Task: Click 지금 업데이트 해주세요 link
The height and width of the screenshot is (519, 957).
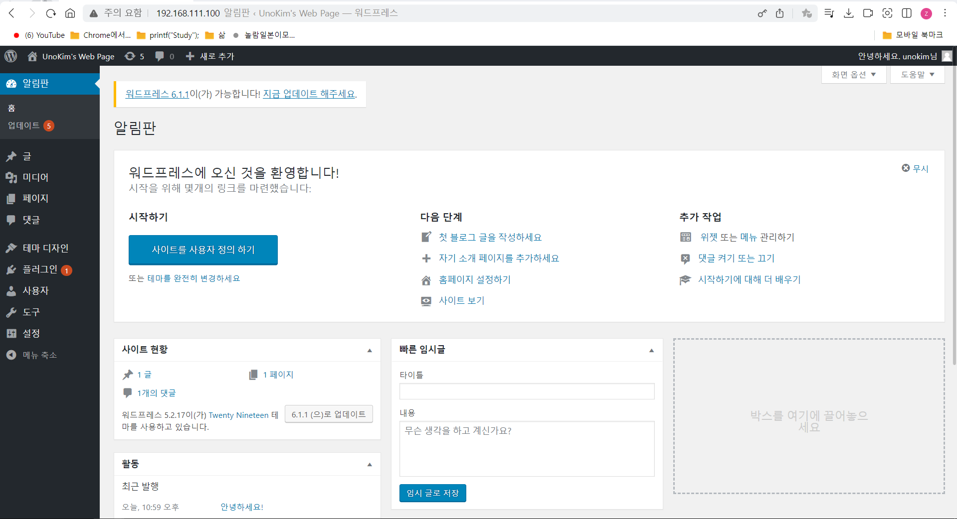Action: pyautogui.click(x=309, y=94)
